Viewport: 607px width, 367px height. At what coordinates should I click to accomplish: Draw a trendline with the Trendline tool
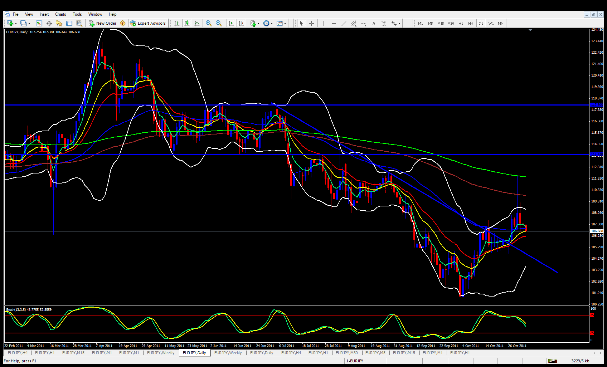(344, 23)
